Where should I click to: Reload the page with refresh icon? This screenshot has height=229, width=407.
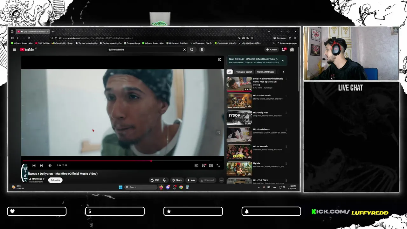(29, 38)
